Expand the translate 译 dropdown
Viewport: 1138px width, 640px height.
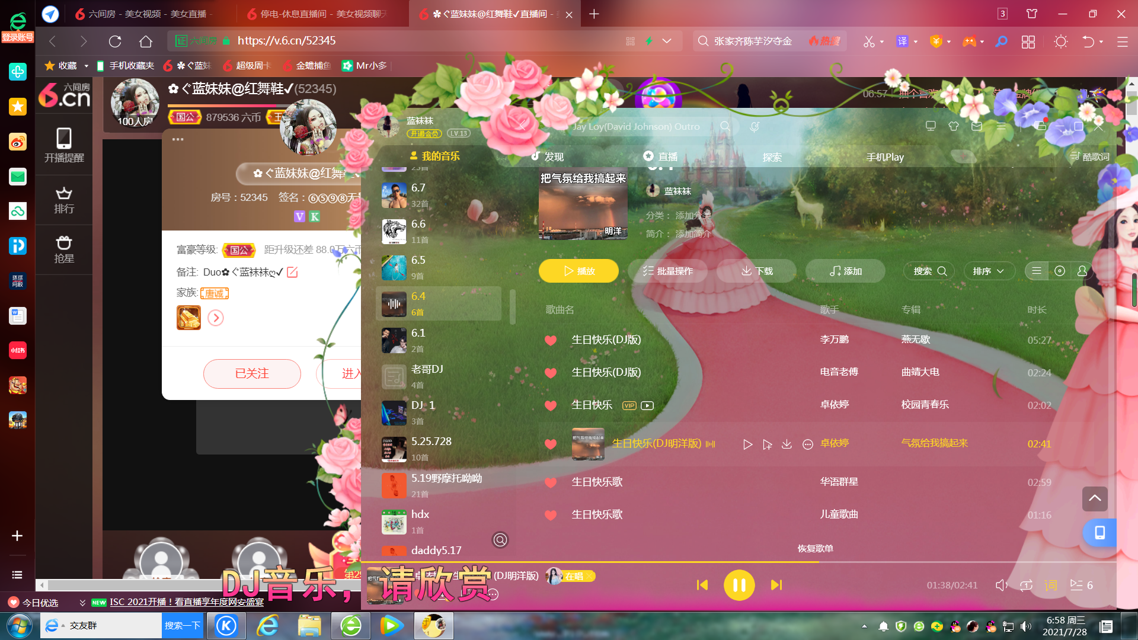tap(916, 41)
